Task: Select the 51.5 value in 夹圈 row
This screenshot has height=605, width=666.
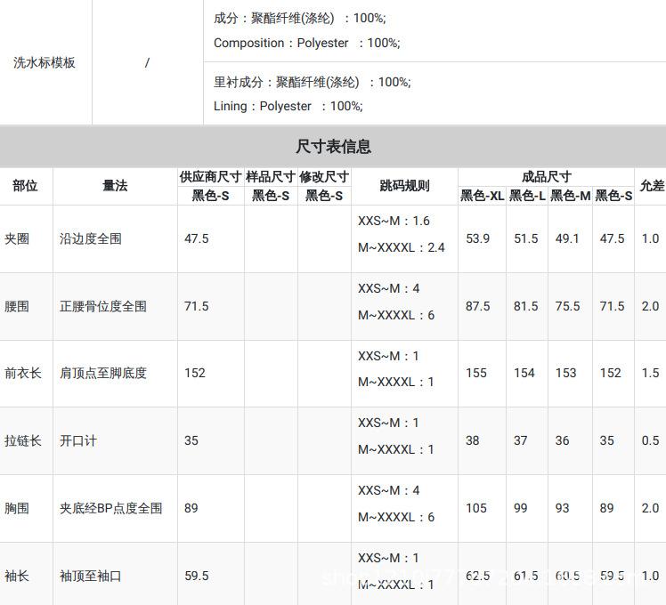Action: (x=526, y=238)
